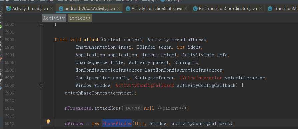Click the attach() breadcrumb item

(x=80, y=18)
